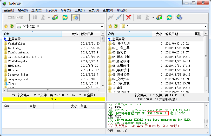
Task: Click the local pane transfer arrows icon
Action: coord(55,17)
